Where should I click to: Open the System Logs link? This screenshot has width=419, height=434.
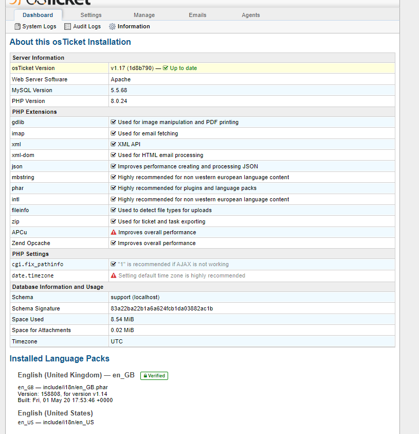pos(39,27)
